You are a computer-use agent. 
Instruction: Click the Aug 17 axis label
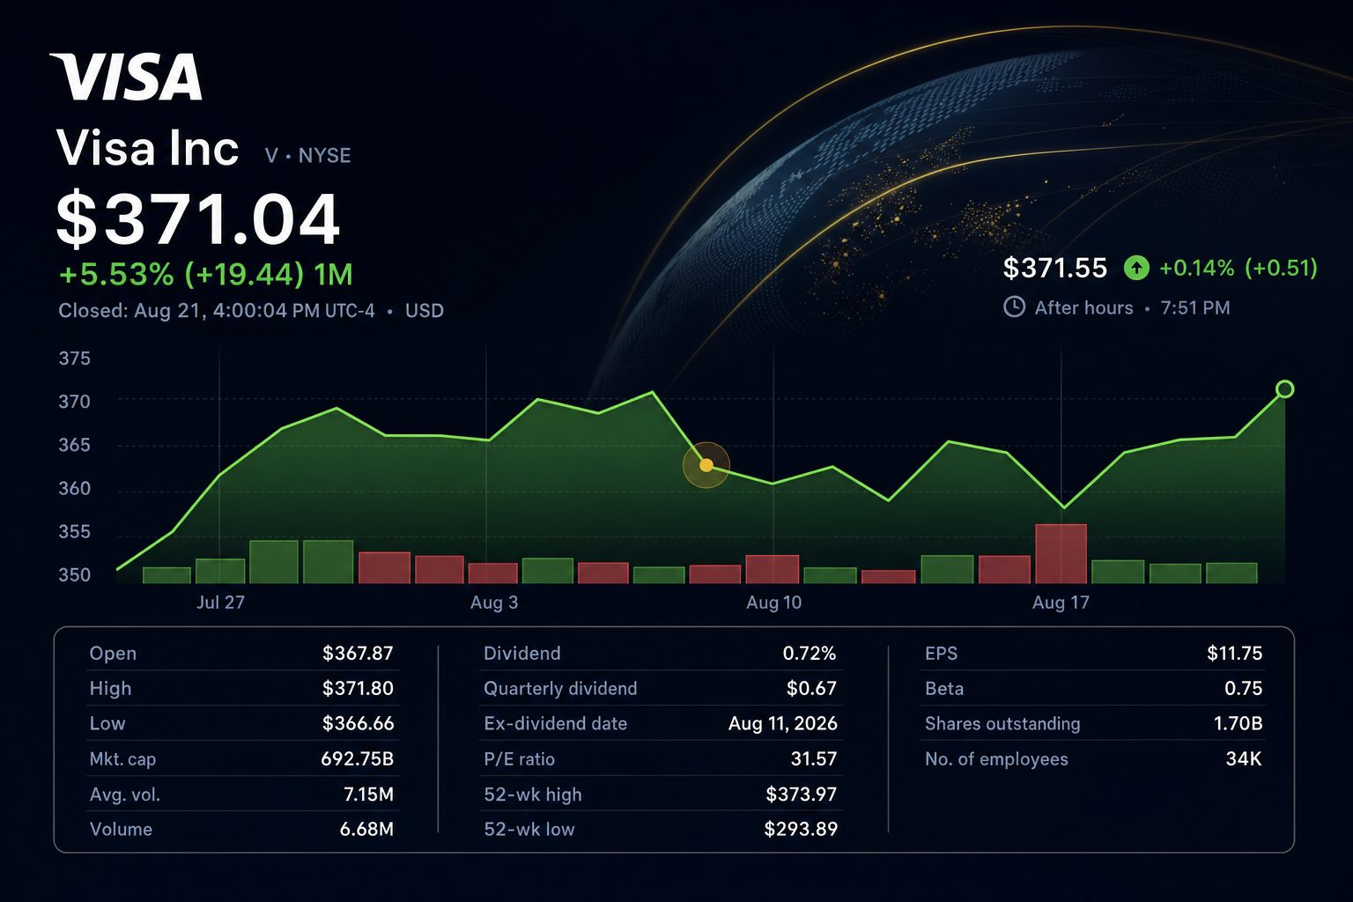click(1061, 603)
